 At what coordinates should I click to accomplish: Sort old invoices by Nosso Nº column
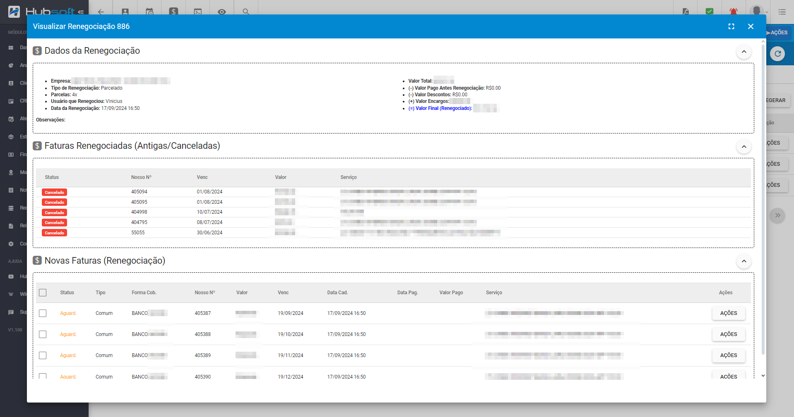click(x=141, y=177)
